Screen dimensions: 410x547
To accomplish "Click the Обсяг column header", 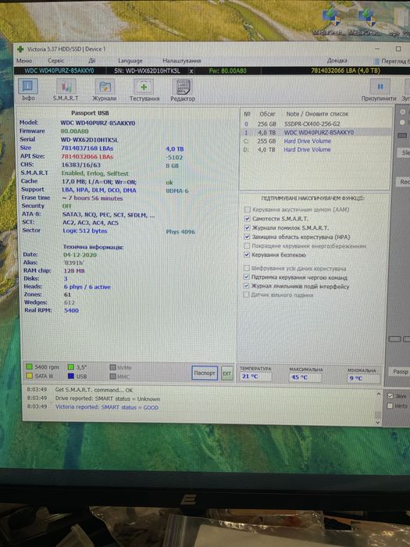I will 267,114.
